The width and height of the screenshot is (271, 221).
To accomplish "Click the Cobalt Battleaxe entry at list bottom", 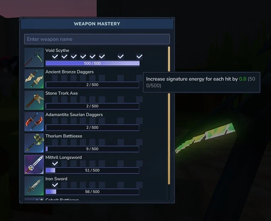I will coord(62,199).
